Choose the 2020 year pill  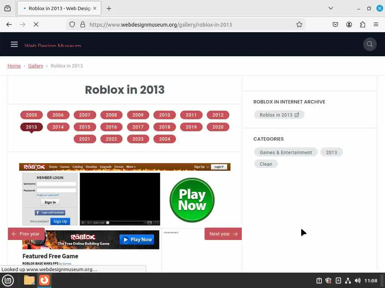(x=218, y=127)
